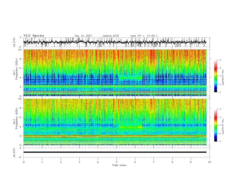Click the "VLF Spectra" plot title
The image size is (236, 182).
click(x=34, y=36)
